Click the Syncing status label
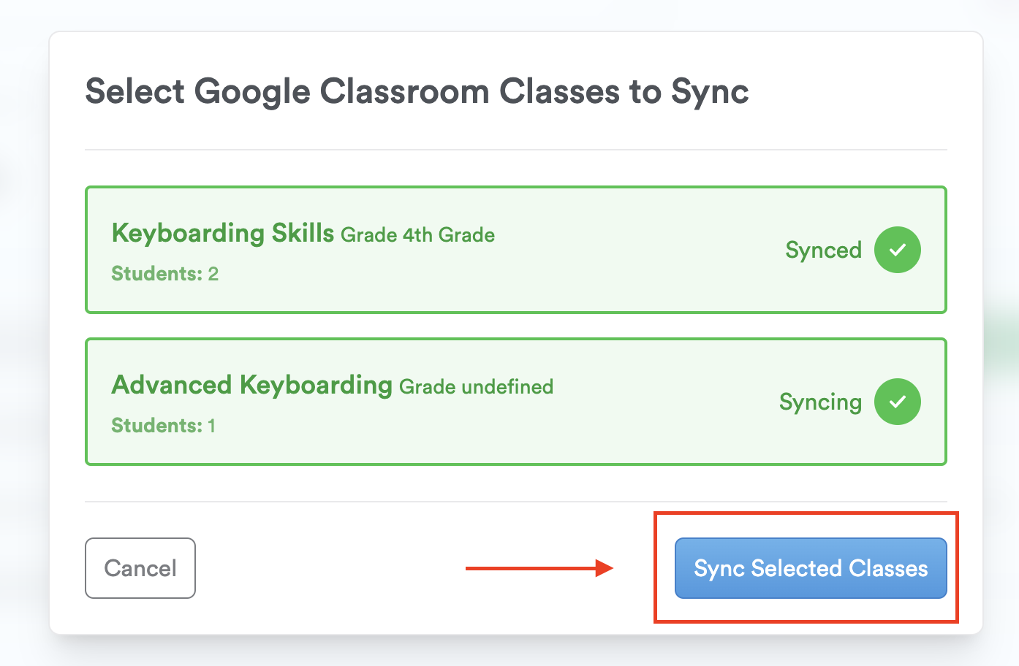Viewport: 1019px width, 666px height. [820, 402]
